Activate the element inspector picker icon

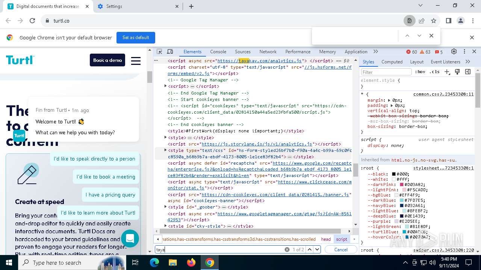(x=159, y=52)
